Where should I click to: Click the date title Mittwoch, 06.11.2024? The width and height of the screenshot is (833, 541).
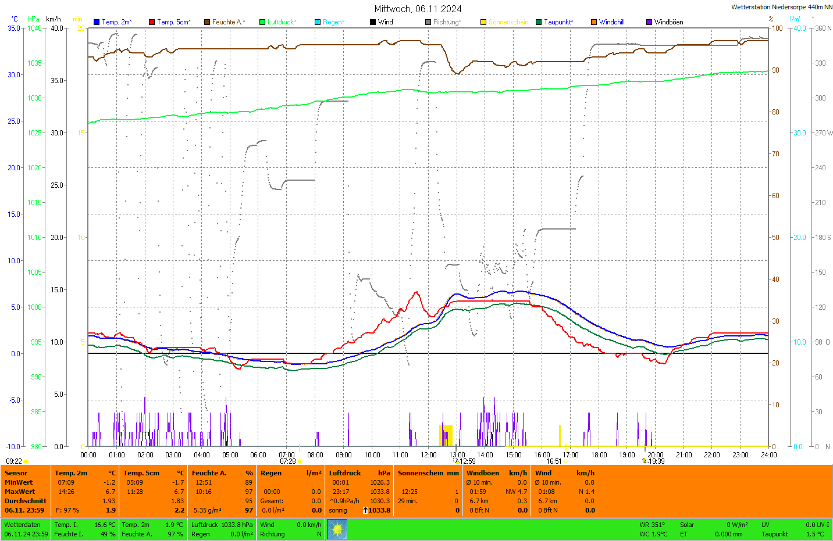tap(418, 9)
